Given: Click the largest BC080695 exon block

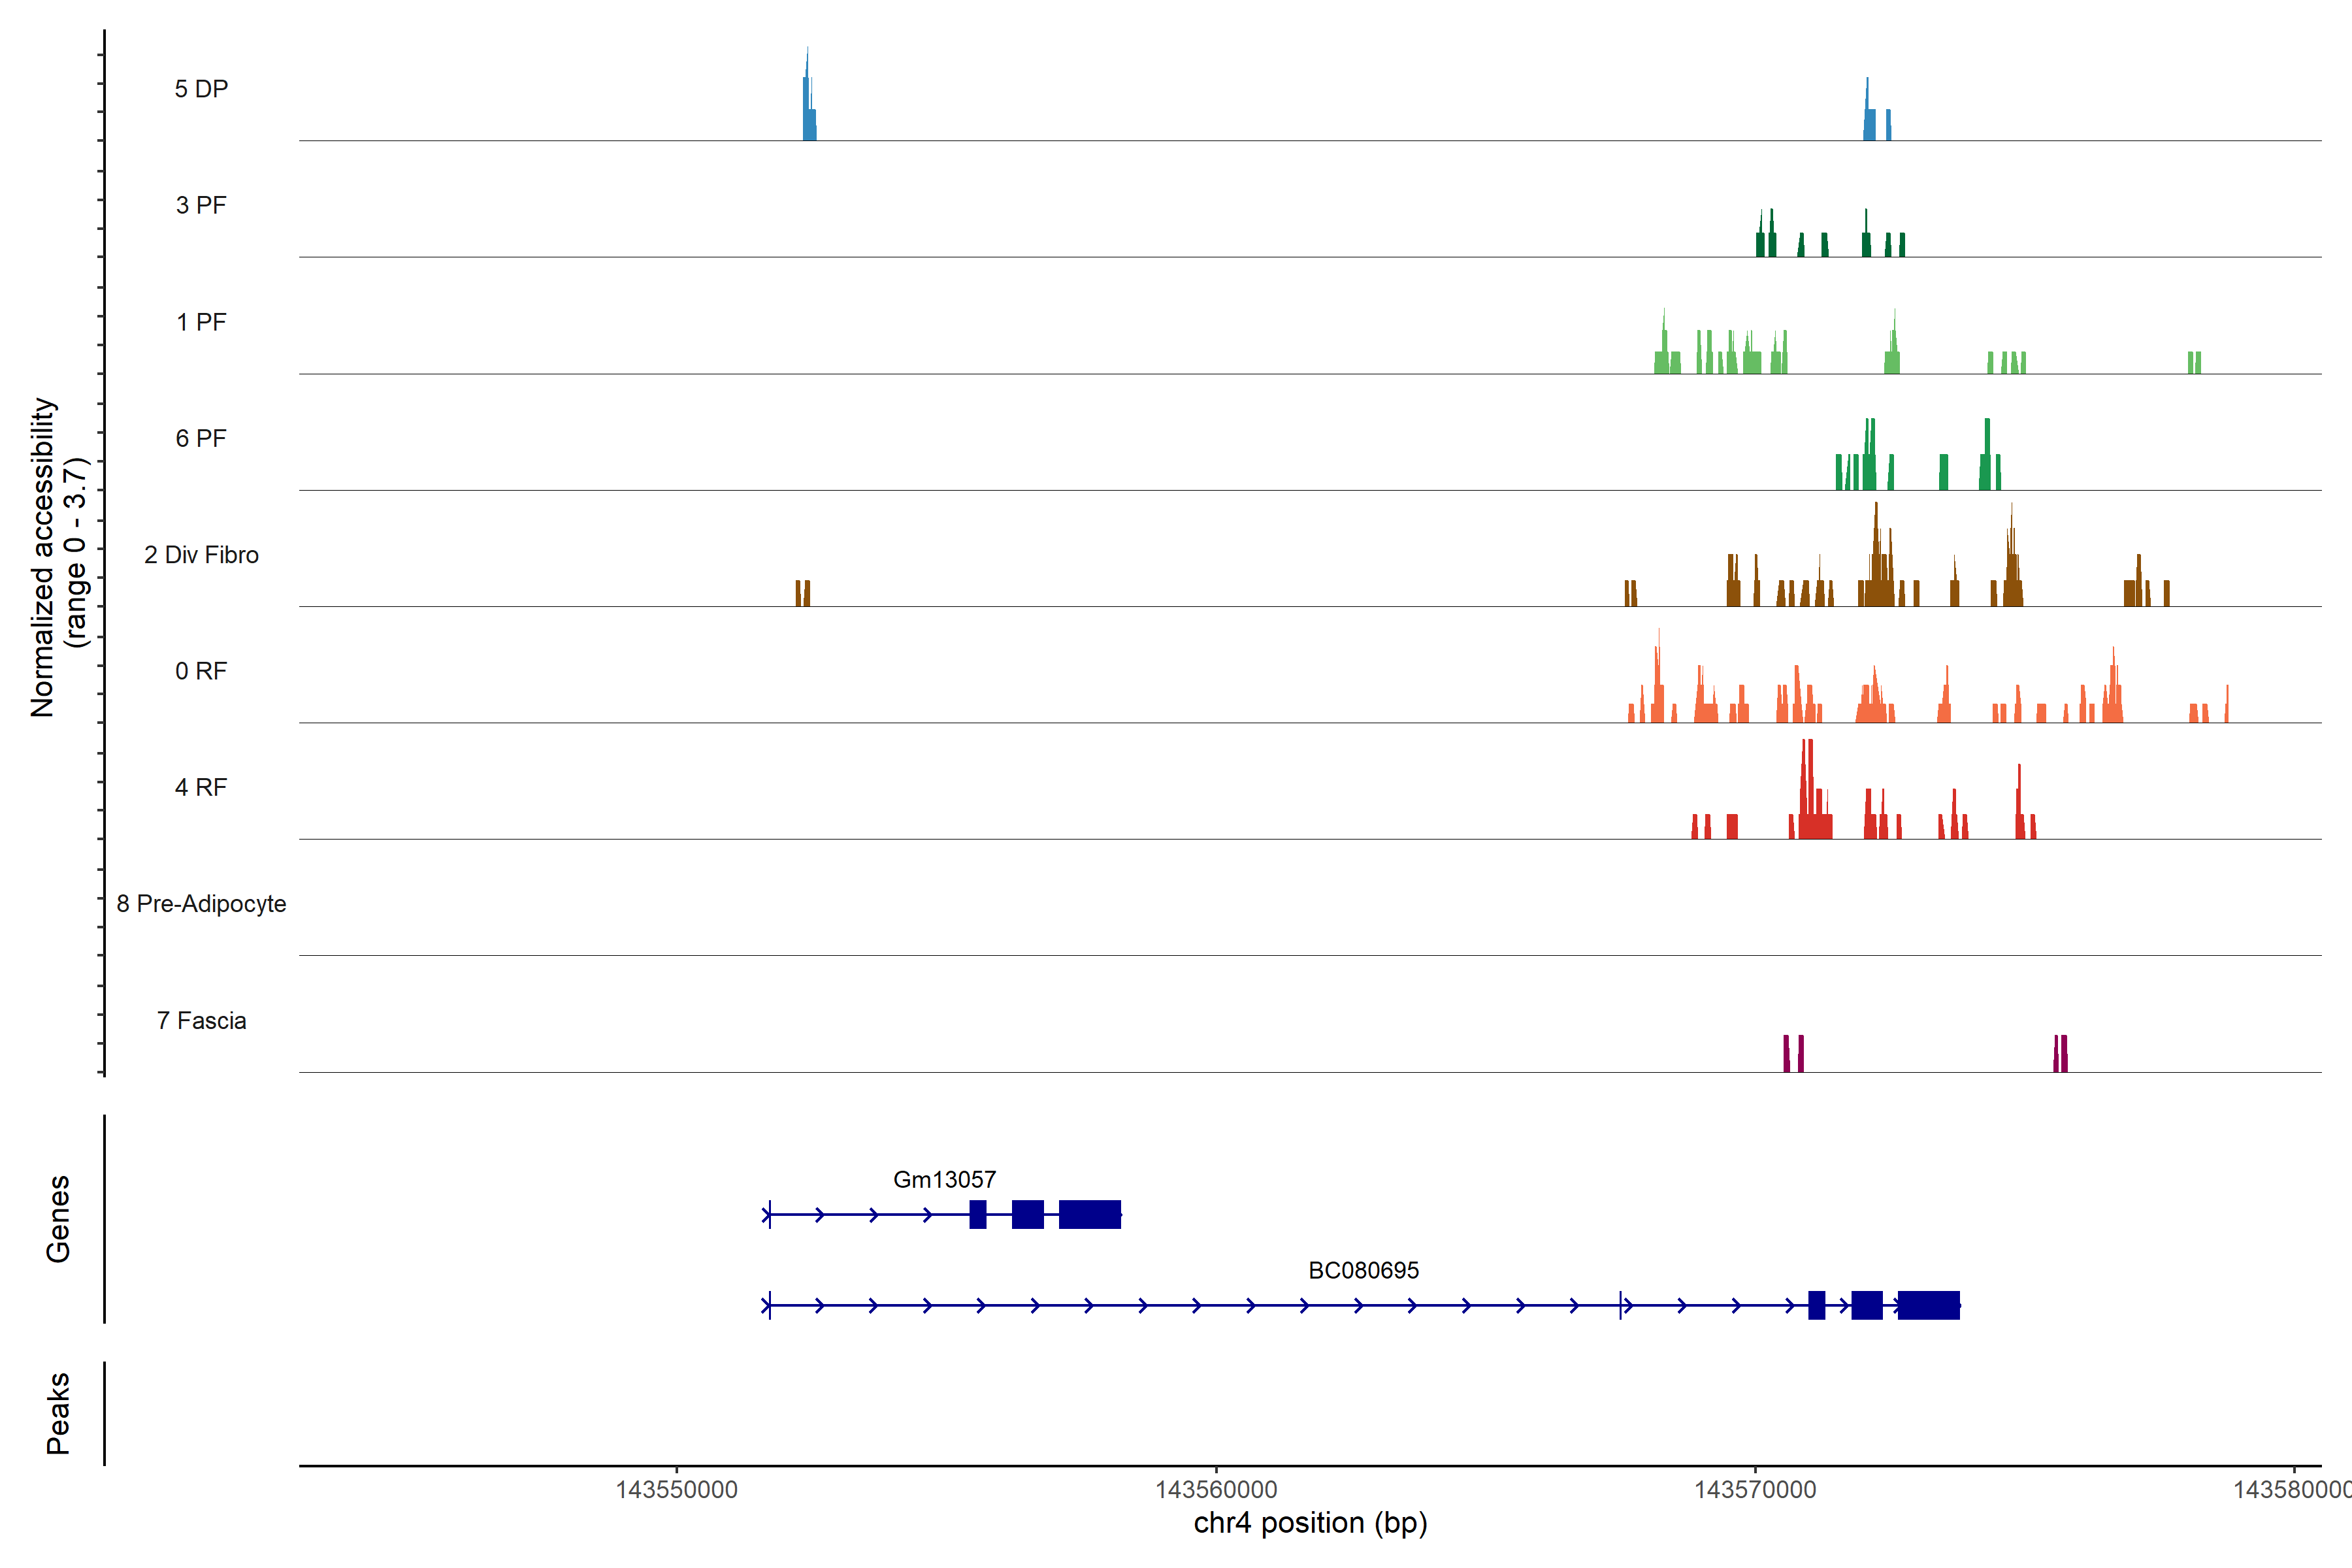Looking at the screenshot, I should [x=1928, y=1305].
